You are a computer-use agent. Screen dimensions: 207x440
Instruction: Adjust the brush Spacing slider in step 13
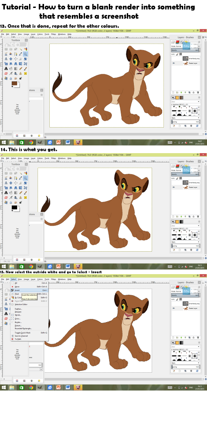pyautogui.click(x=186, y=122)
